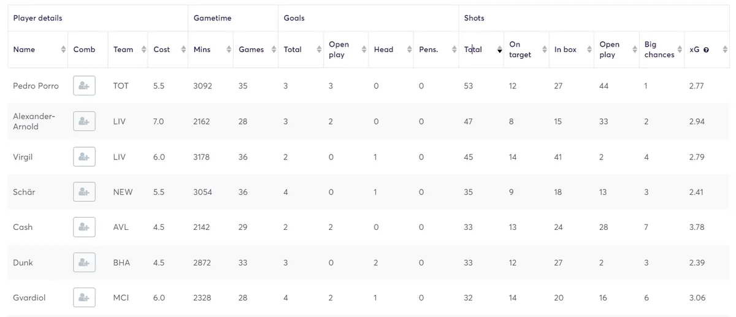Viewport: 736px width, 317px height.
Task: Sort by Shots Total column
Action: (x=481, y=50)
